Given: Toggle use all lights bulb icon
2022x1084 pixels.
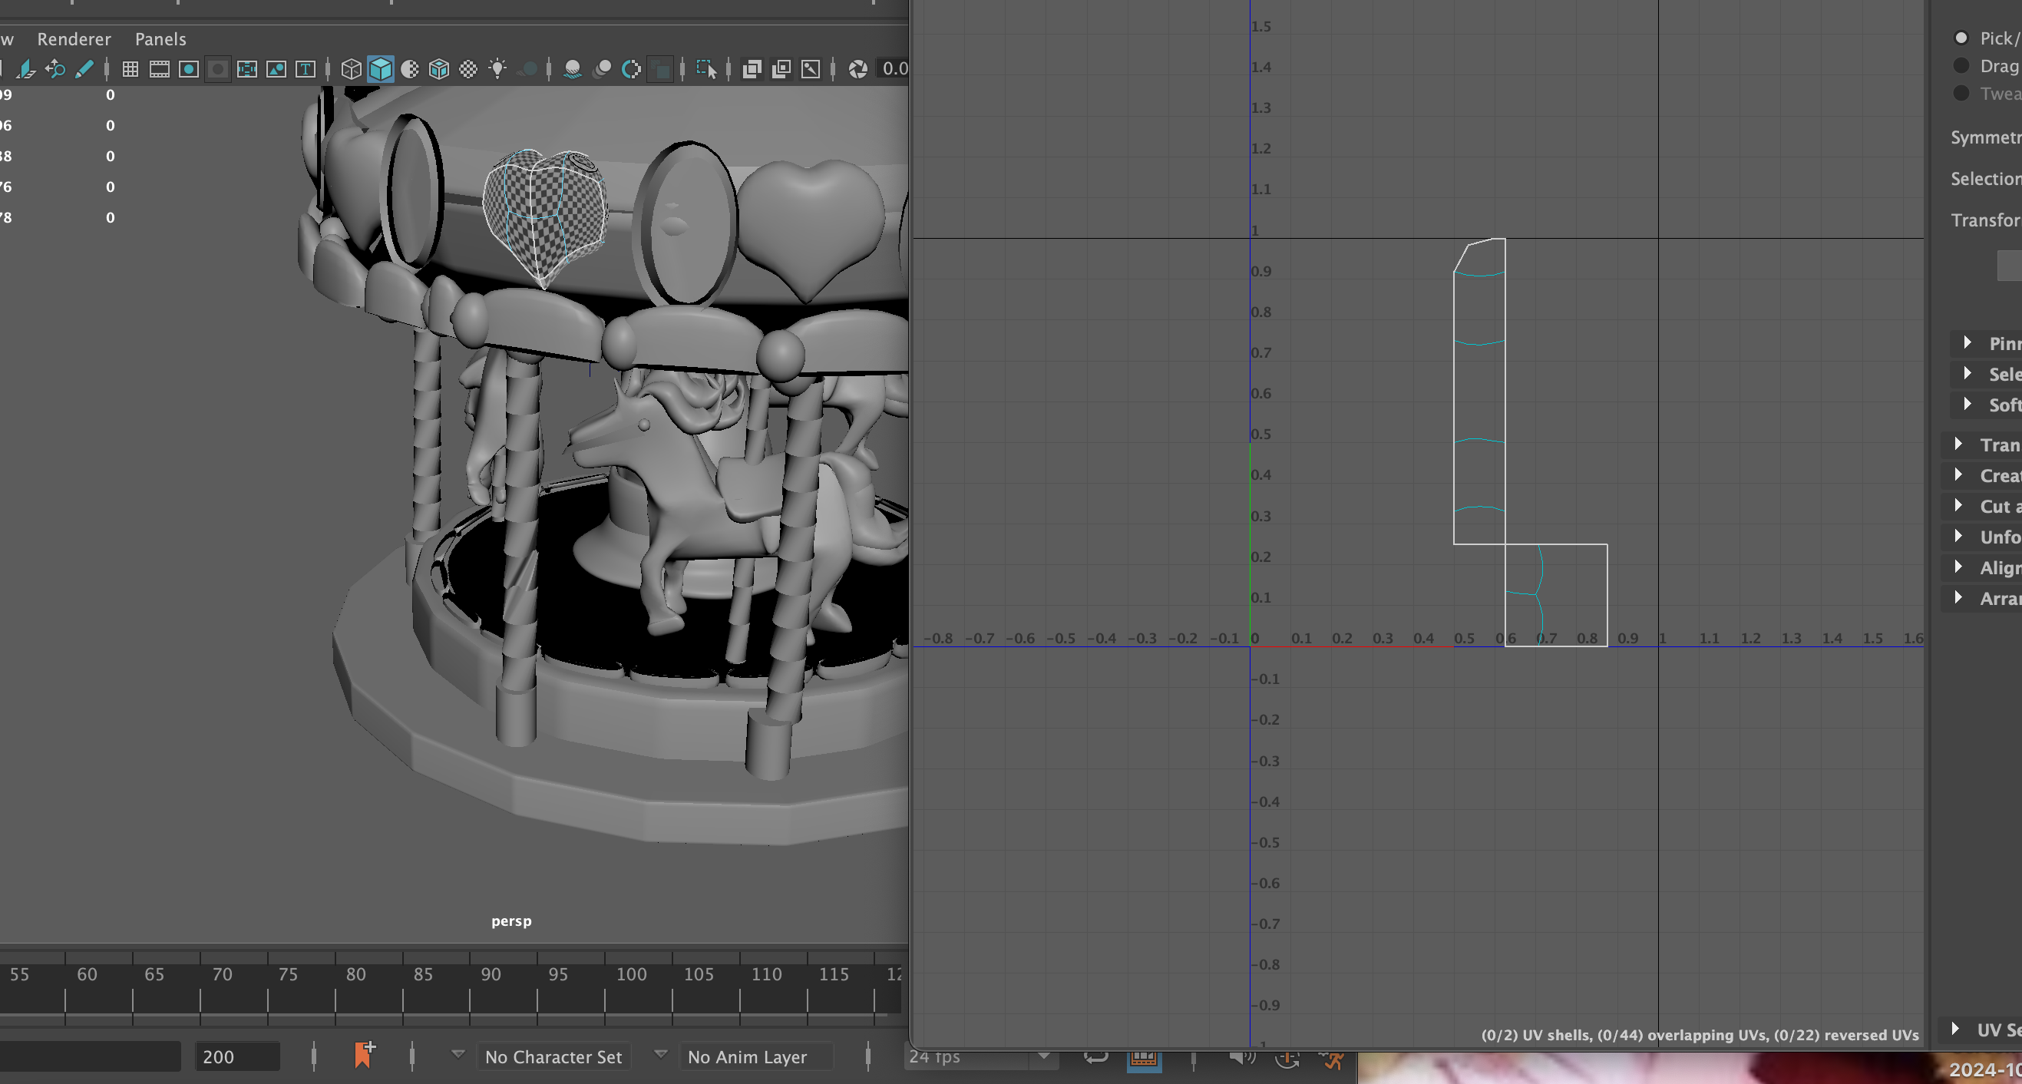Looking at the screenshot, I should pyautogui.click(x=497, y=69).
